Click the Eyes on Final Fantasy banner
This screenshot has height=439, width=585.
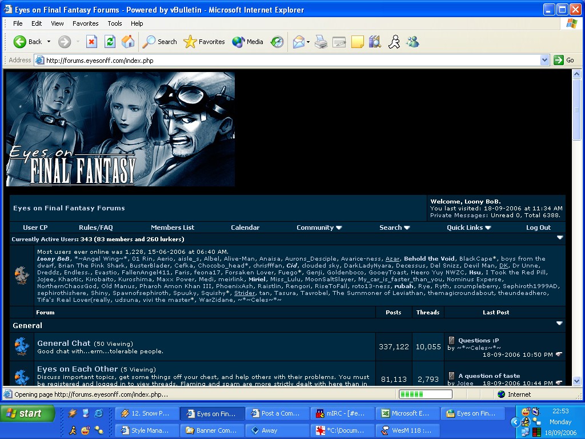click(x=121, y=129)
